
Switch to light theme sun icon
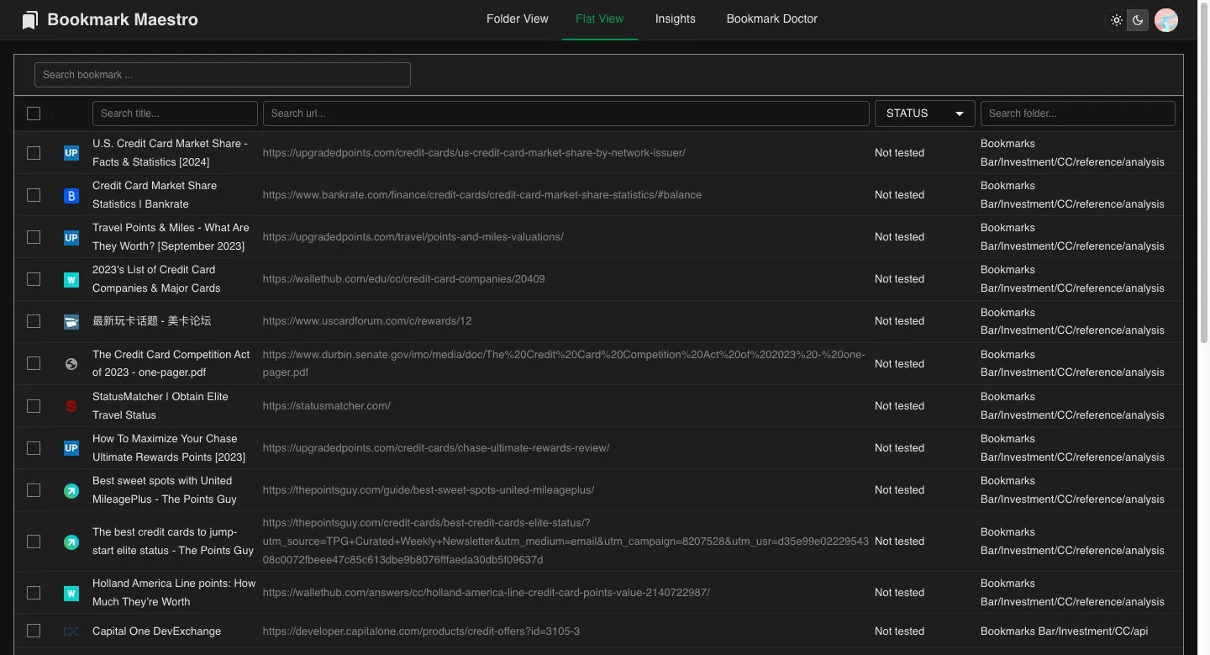[1117, 20]
